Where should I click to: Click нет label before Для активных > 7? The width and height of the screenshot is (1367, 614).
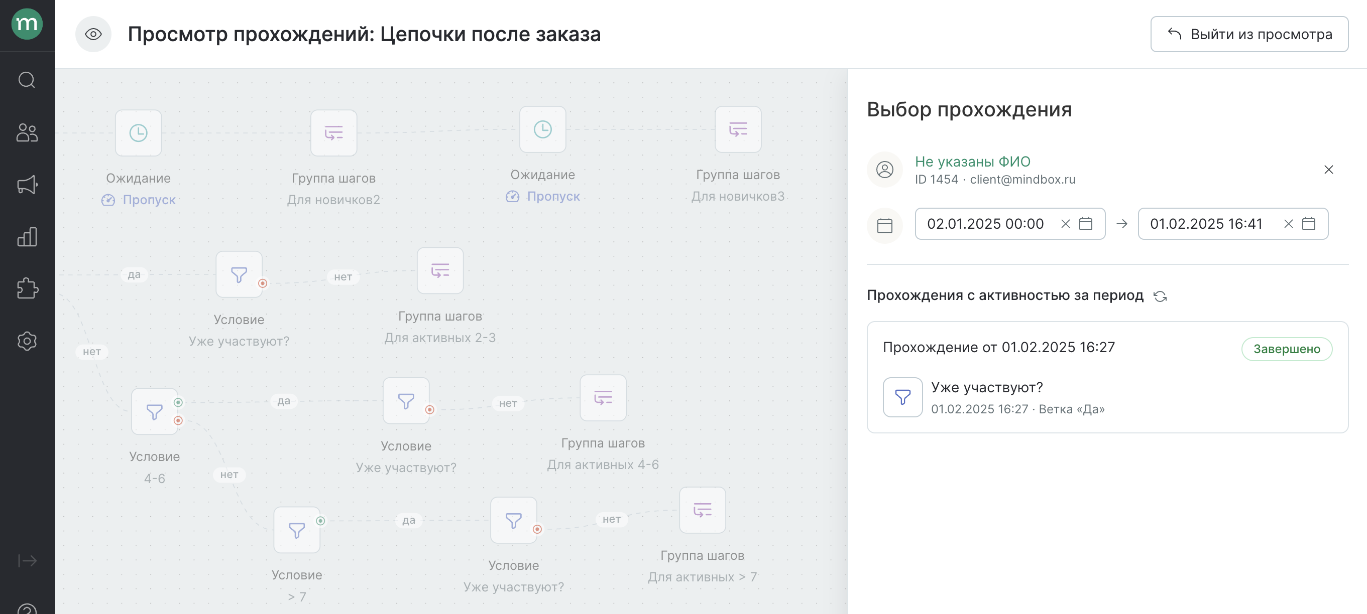pyautogui.click(x=612, y=520)
